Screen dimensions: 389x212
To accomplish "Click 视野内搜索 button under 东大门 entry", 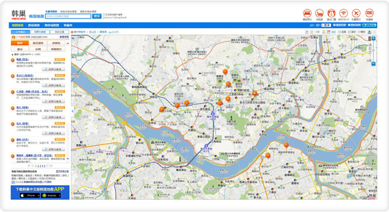I will 53,85.
